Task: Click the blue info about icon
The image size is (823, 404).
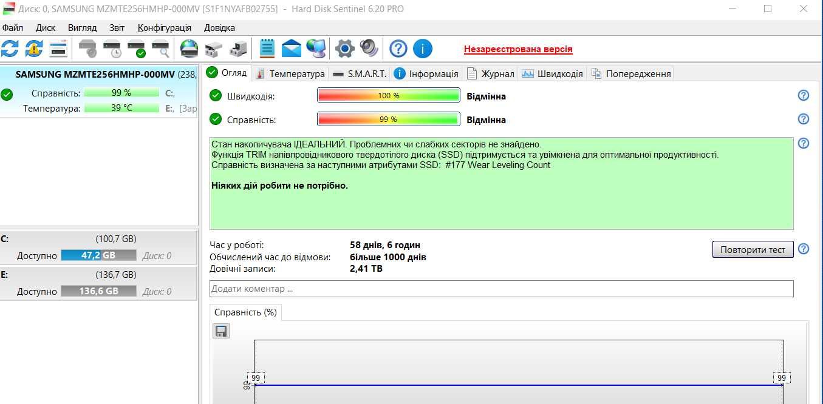Action: click(x=422, y=49)
